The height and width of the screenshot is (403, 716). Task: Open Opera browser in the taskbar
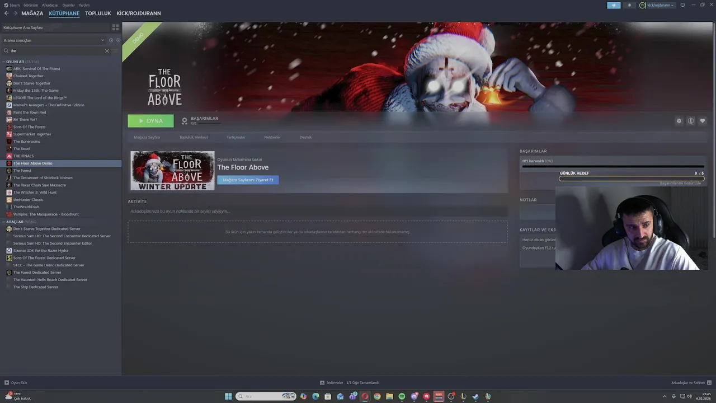click(x=365, y=396)
